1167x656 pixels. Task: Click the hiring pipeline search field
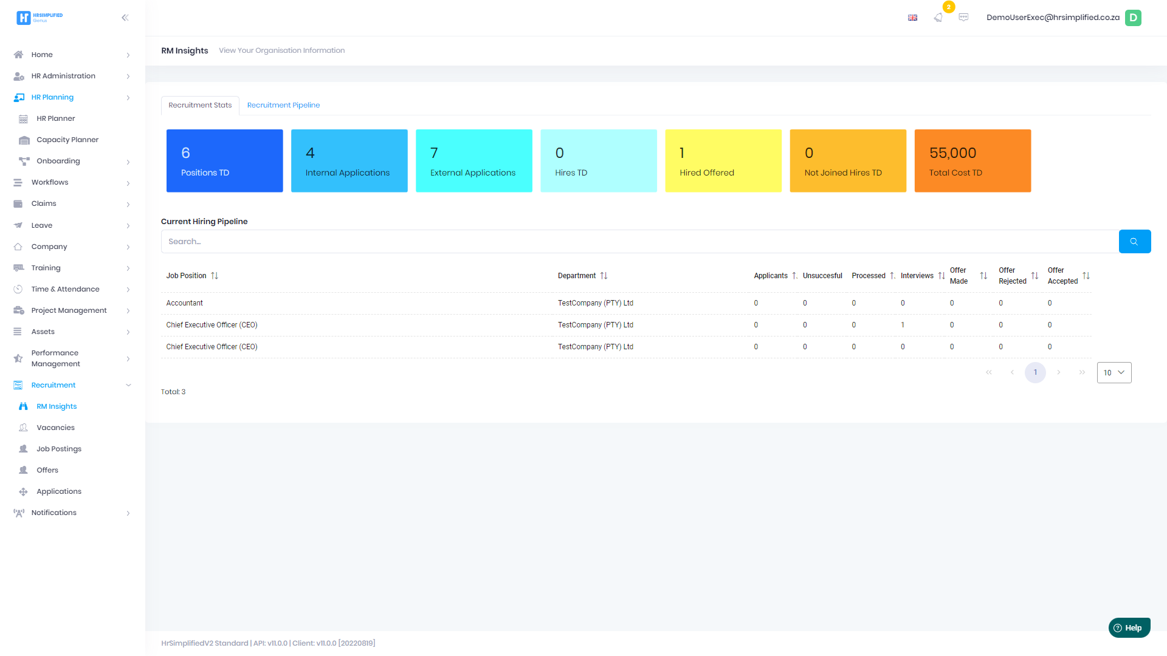(638, 241)
